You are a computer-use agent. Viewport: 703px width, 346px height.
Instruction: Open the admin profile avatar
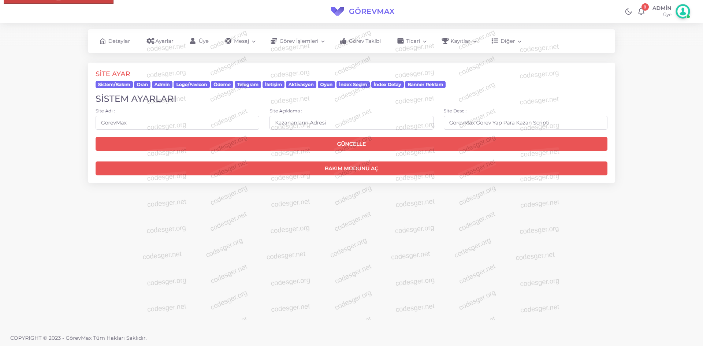click(x=682, y=11)
